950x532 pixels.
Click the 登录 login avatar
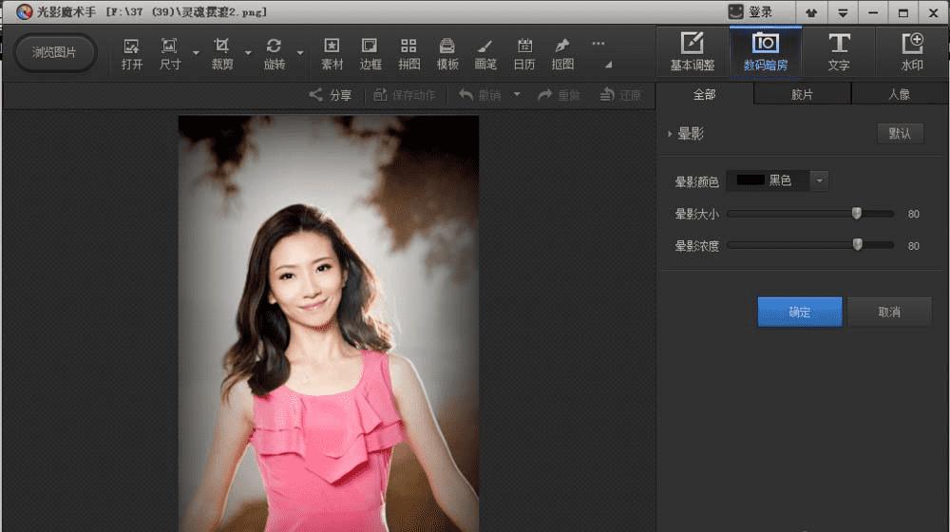[735, 11]
